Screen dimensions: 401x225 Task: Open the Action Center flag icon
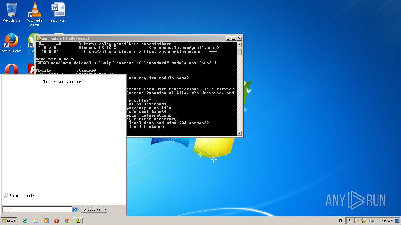coord(357,221)
